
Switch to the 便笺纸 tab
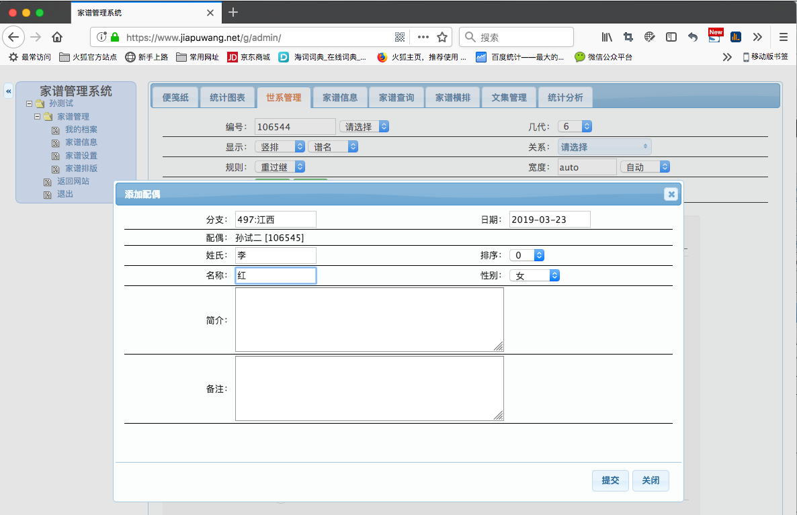175,97
